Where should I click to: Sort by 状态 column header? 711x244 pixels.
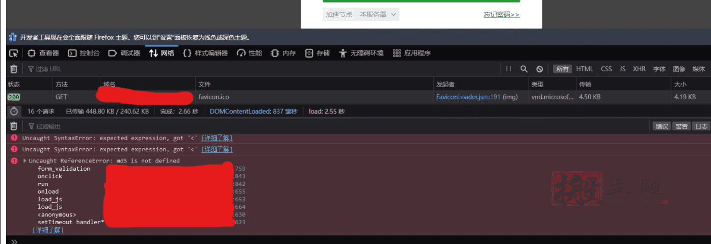coord(29,84)
